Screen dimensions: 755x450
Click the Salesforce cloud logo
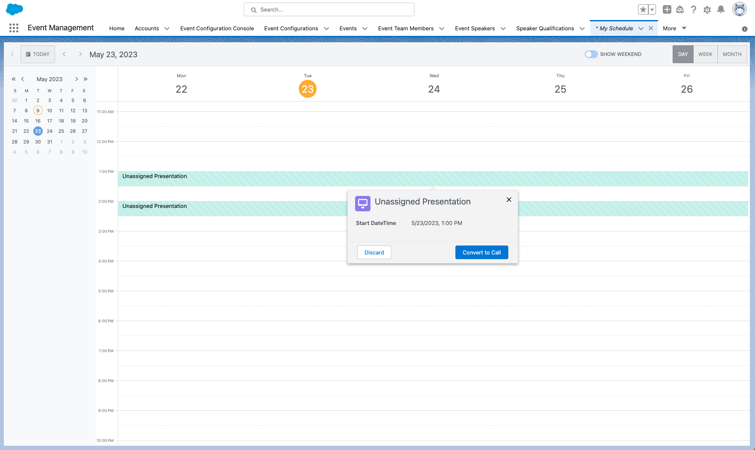(15, 9)
